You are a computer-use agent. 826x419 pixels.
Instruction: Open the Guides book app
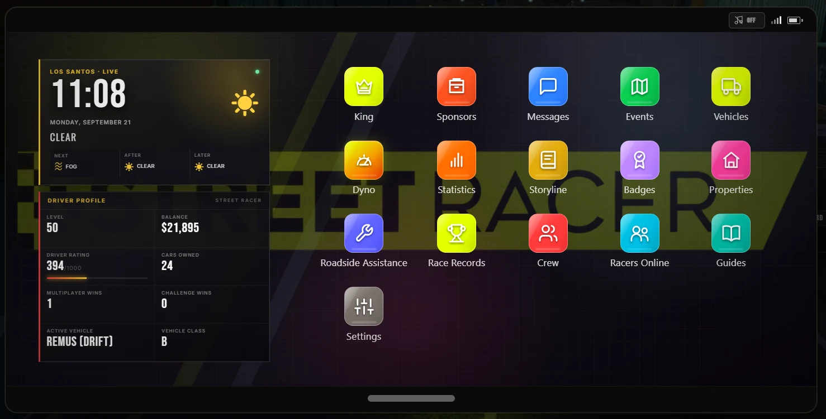pos(731,233)
